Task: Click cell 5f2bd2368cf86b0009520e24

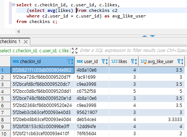Action: (x=43, y=105)
